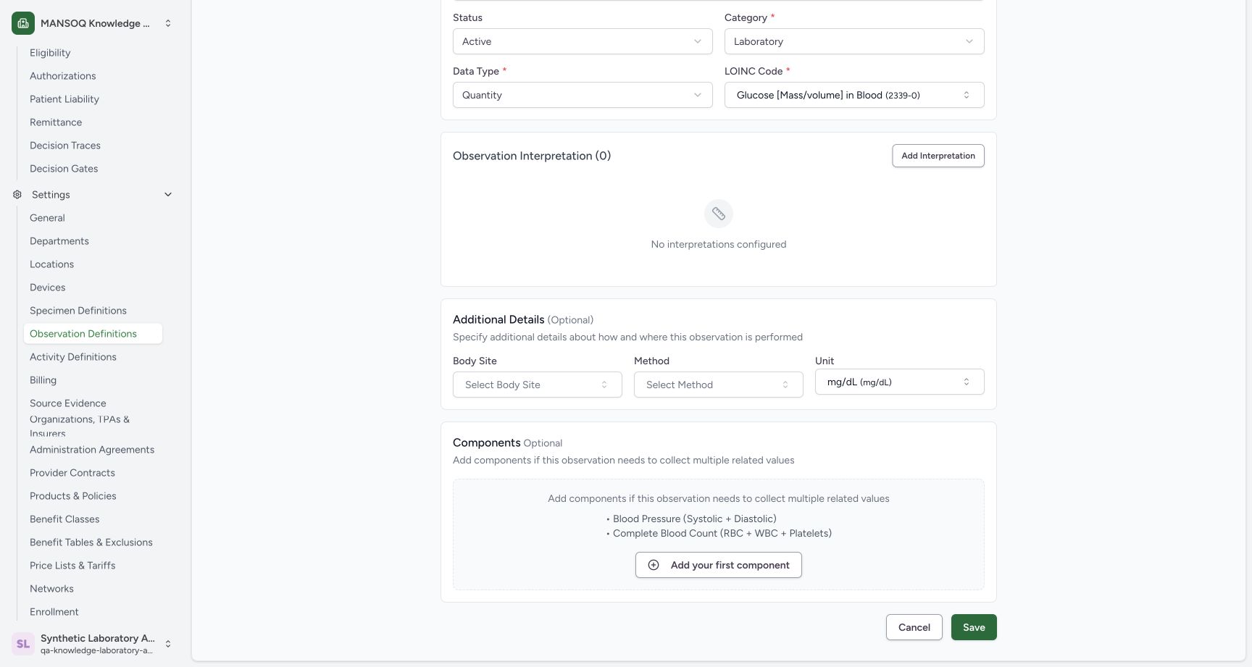
Task: Collapse the Settings section chevron
Action: point(168,195)
